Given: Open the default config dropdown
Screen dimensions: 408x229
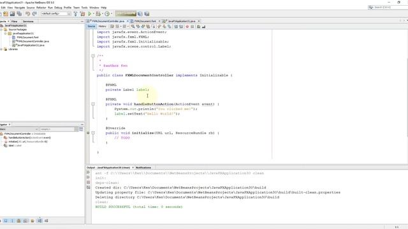Looking at the screenshot, I should 55,14.
